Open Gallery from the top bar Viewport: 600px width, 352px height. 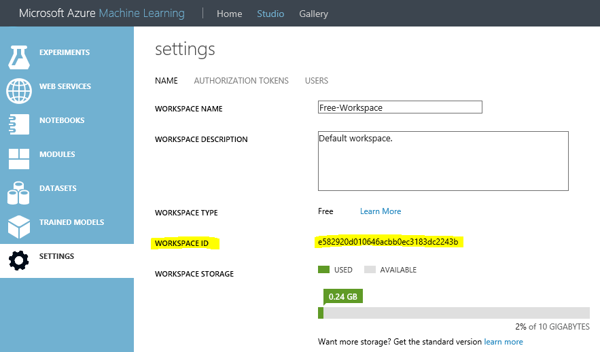point(313,14)
